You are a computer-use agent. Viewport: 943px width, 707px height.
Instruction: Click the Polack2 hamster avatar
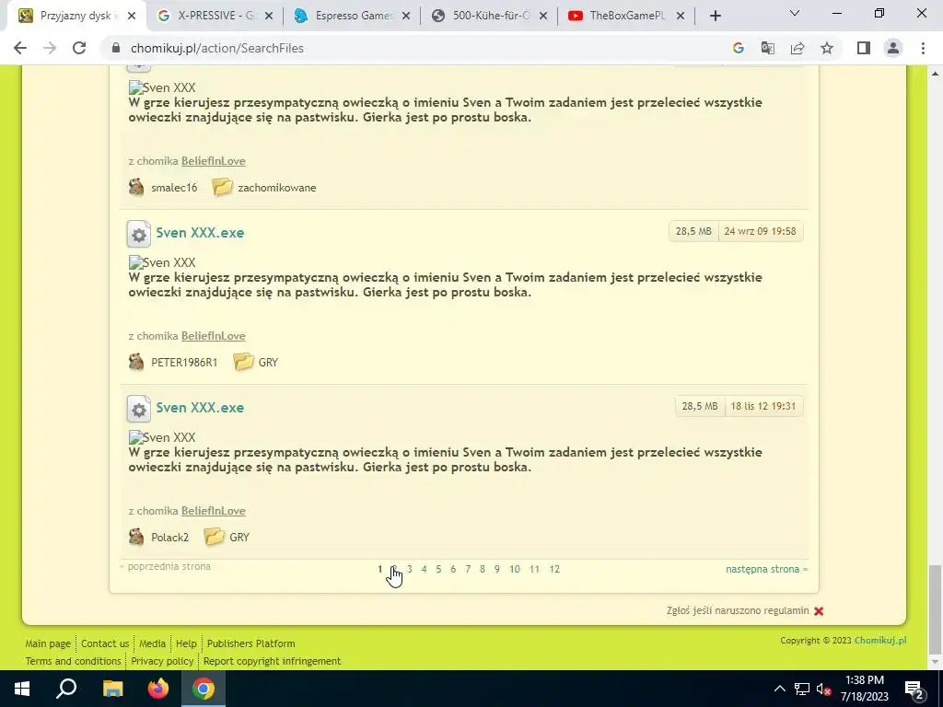tap(136, 537)
